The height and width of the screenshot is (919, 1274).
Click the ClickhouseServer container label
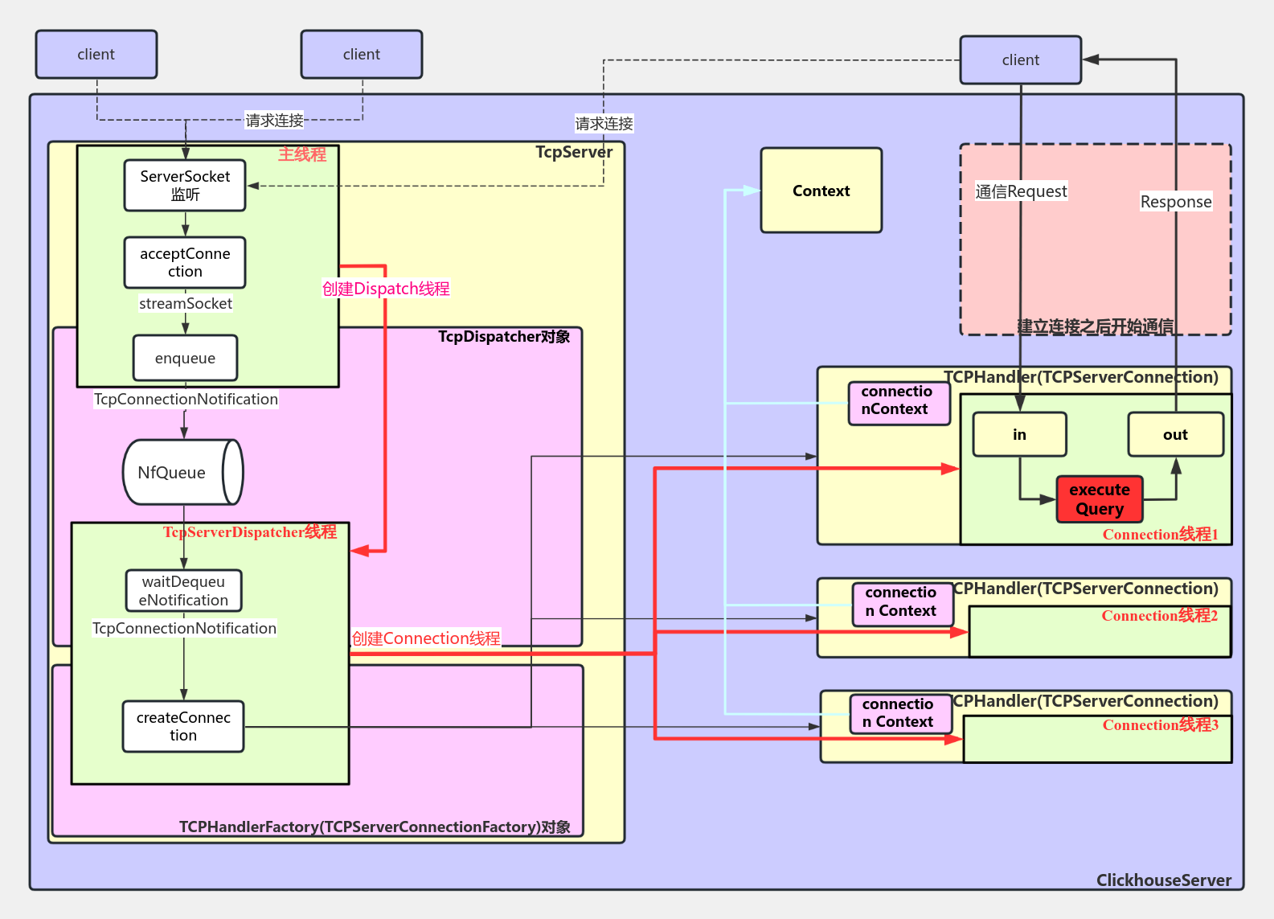pos(1163,880)
